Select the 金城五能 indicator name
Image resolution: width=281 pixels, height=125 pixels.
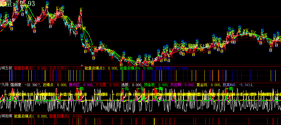click(6, 68)
